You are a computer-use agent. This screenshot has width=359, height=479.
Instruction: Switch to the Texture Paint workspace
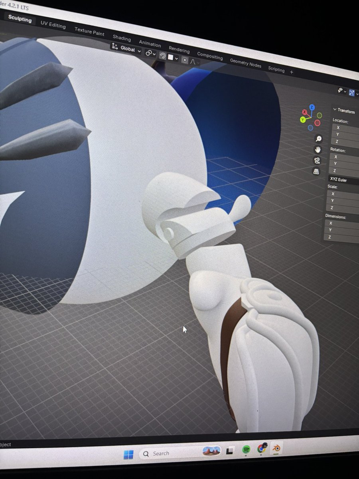(x=89, y=32)
